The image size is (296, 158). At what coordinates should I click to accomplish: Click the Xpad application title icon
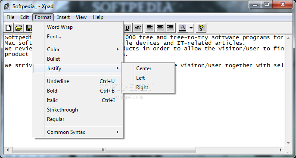(7, 6)
